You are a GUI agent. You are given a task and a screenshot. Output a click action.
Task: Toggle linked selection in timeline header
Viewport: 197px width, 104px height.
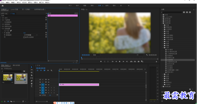click(x=44, y=70)
